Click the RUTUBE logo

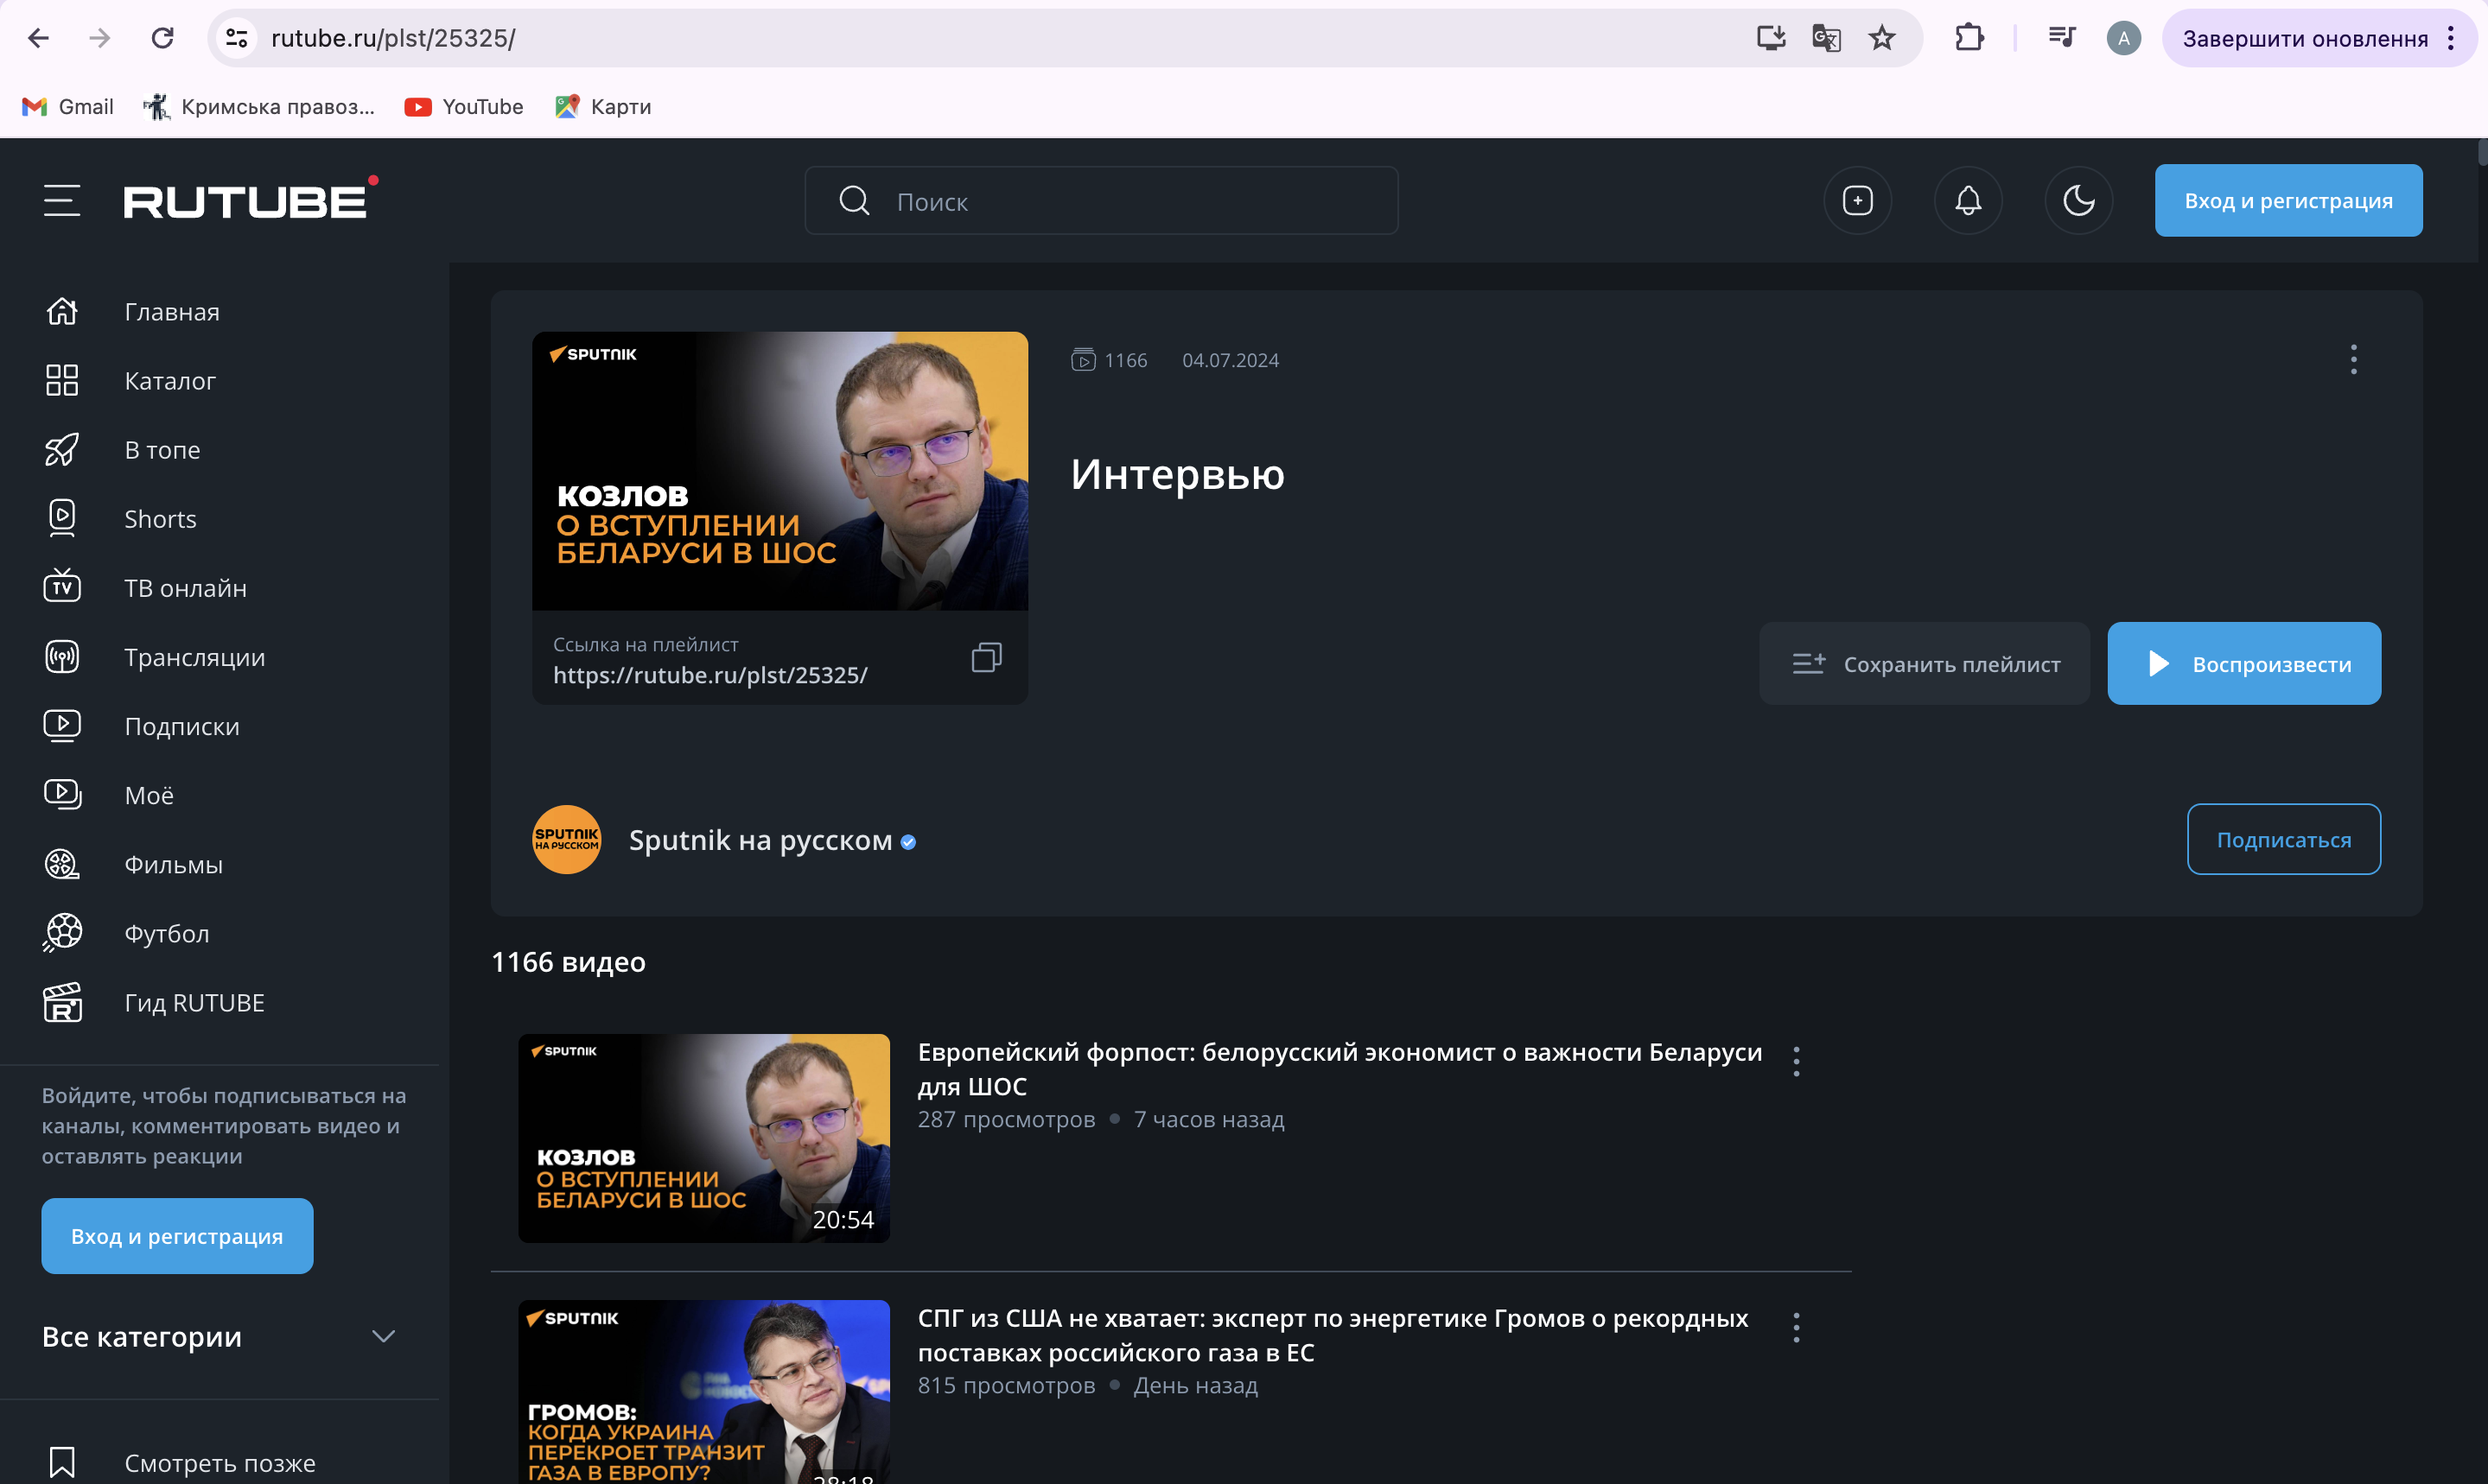pyautogui.click(x=250, y=198)
